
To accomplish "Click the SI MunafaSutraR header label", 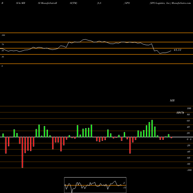I will point(47,3).
